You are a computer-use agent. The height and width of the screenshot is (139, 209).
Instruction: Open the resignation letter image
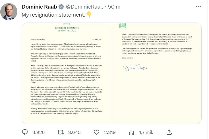(x=111, y=73)
